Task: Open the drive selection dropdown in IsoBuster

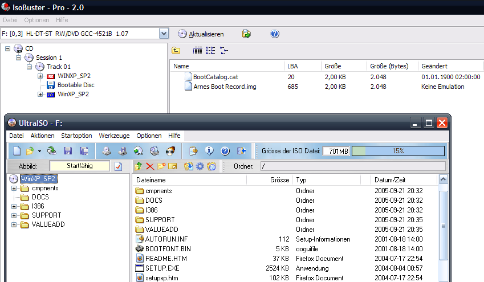Action: click(x=164, y=33)
